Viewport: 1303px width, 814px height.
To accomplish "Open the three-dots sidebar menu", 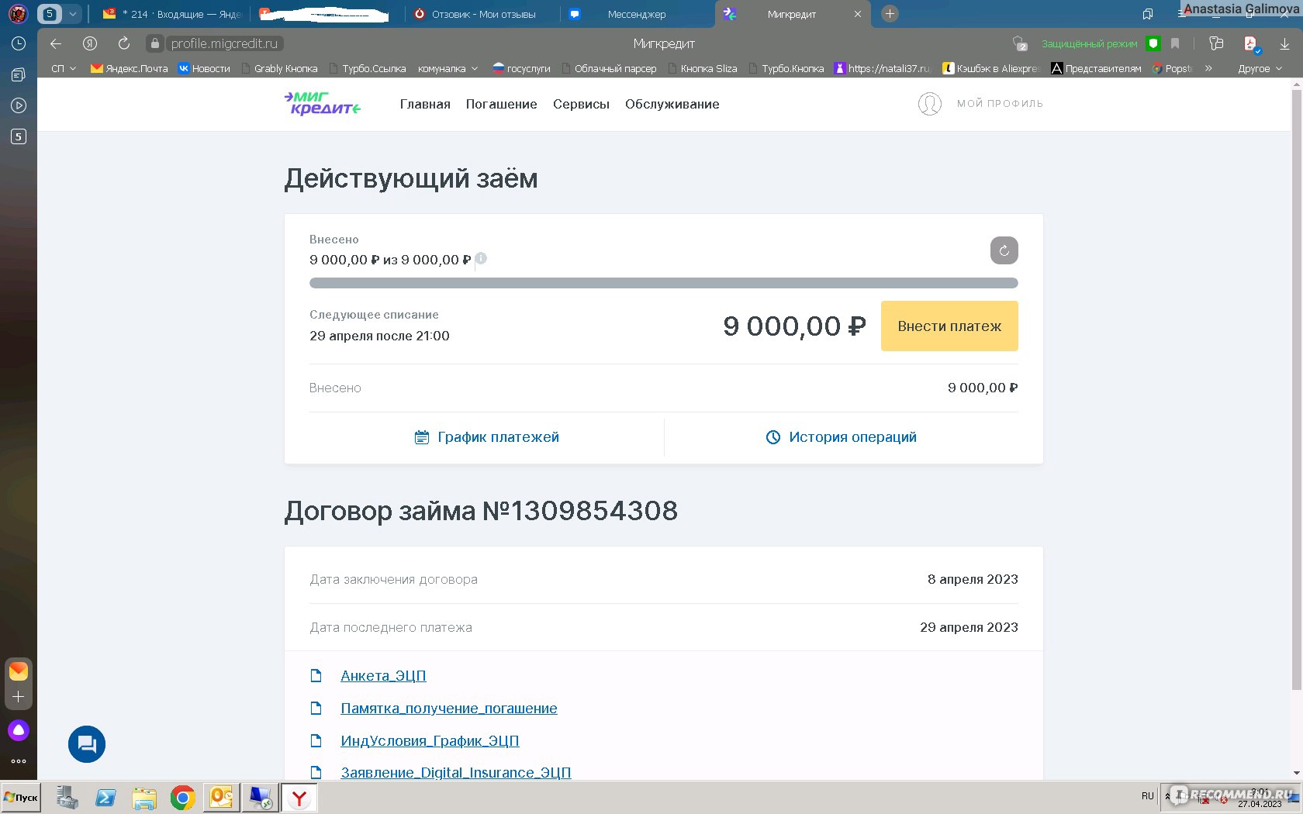I will click(19, 761).
